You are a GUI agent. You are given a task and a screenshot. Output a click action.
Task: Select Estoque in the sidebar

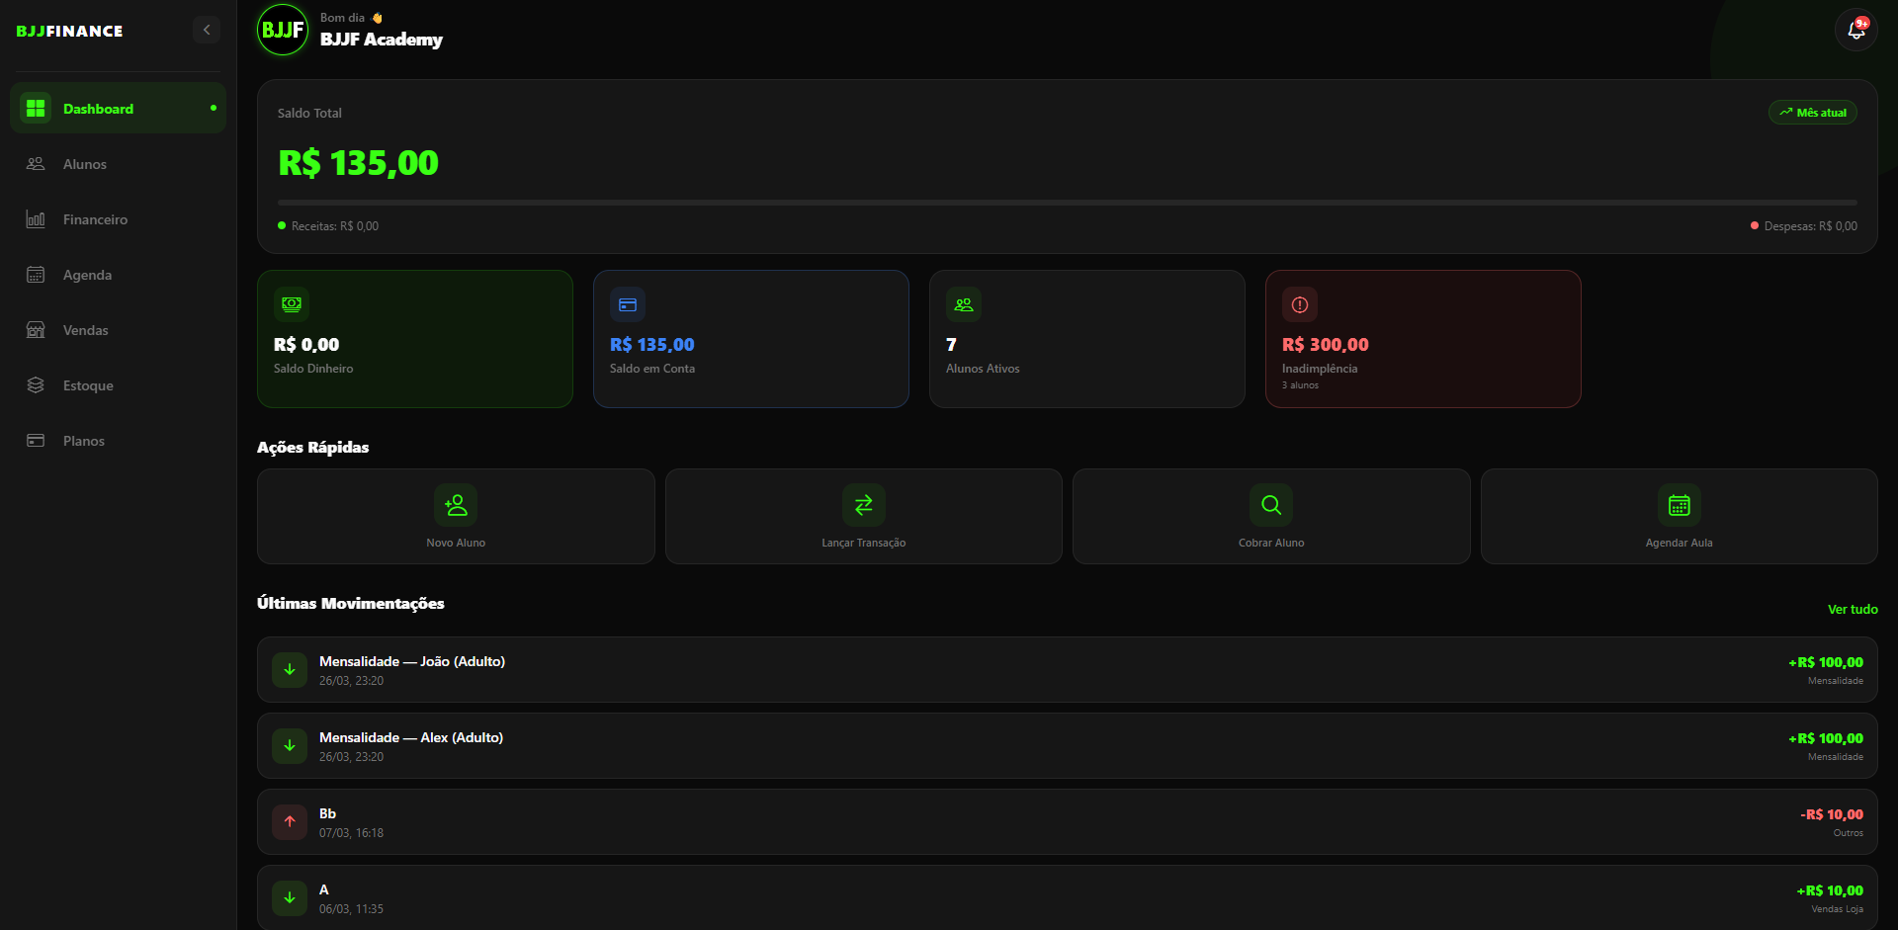coord(118,385)
